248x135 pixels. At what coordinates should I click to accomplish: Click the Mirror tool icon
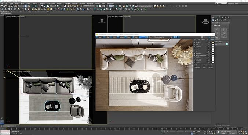point(96,6)
